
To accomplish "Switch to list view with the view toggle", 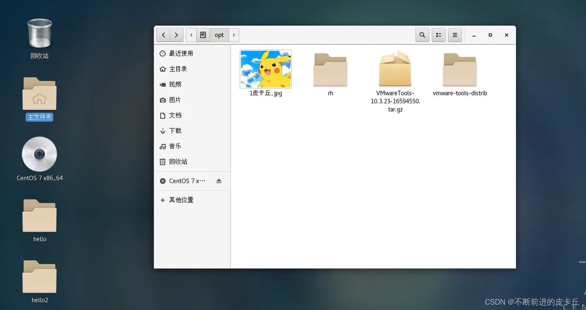I will click(x=439, y=35).
